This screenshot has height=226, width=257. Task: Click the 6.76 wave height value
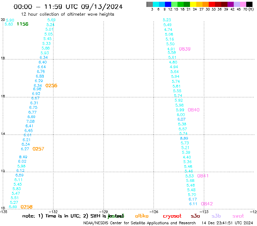[x=41, y=72]
